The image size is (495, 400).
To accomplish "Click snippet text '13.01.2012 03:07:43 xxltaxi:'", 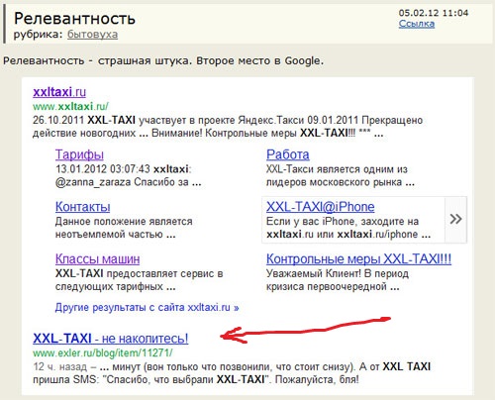I will 124,169.
